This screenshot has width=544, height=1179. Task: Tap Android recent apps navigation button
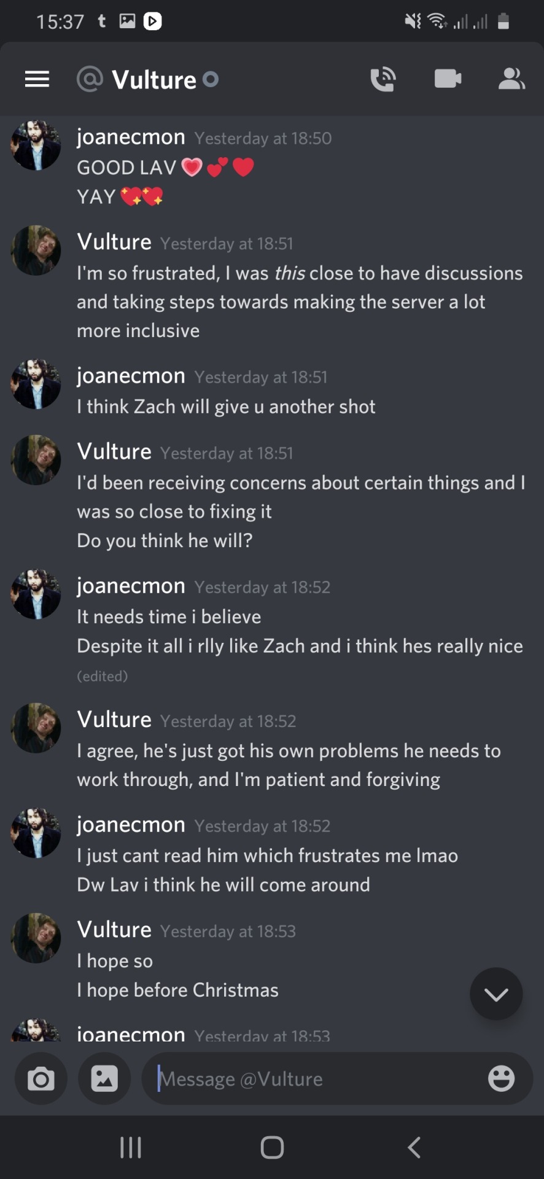point(131,1147)
